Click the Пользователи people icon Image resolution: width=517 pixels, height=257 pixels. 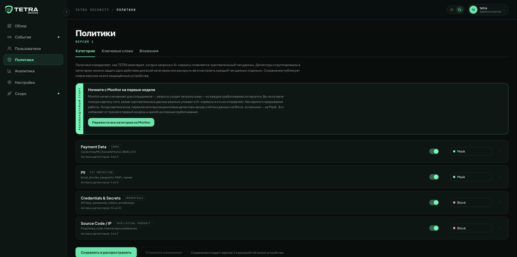[10, 49]
